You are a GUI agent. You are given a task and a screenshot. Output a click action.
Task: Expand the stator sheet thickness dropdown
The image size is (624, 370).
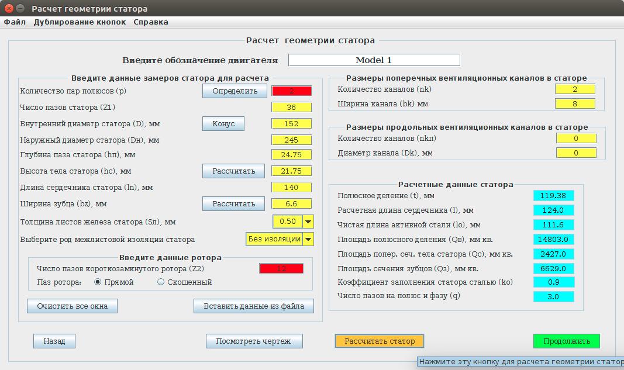point(308,222)
